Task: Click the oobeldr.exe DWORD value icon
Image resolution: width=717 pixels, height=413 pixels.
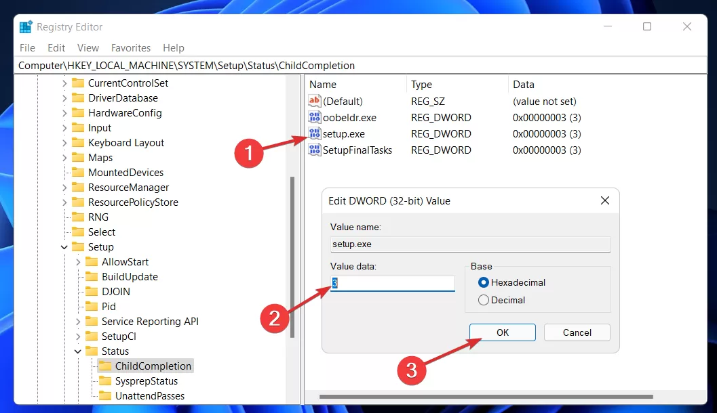Action: point(315,117)
